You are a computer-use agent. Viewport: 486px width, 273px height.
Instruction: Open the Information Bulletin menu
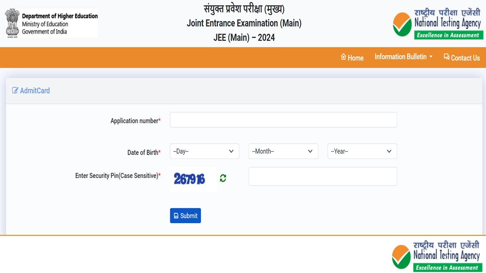tap(403, 57)
